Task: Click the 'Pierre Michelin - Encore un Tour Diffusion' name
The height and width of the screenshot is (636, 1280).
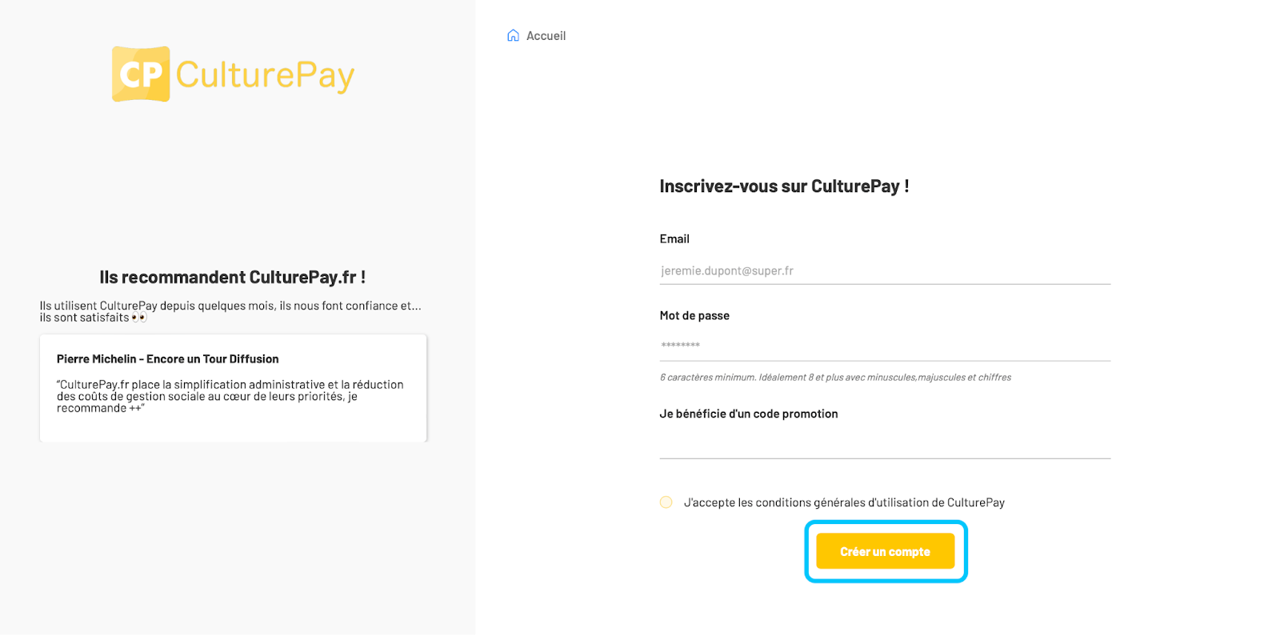Action: pyautogui.click(x=168, y=359)
